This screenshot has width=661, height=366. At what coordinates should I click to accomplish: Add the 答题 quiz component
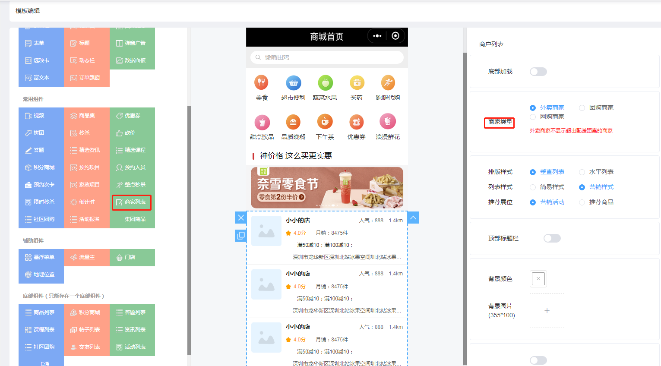tap(41, 150)
